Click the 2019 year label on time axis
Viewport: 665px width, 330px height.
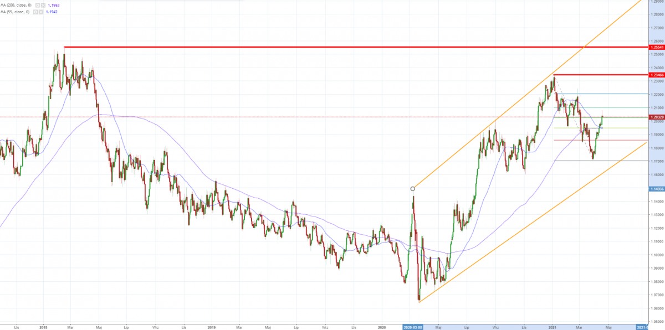click(x=212, y=327)
